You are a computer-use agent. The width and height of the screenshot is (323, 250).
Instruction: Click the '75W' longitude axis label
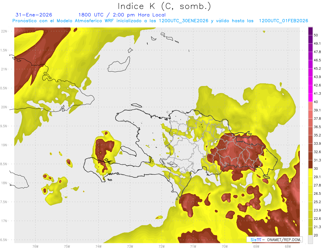tap(67, 246)
